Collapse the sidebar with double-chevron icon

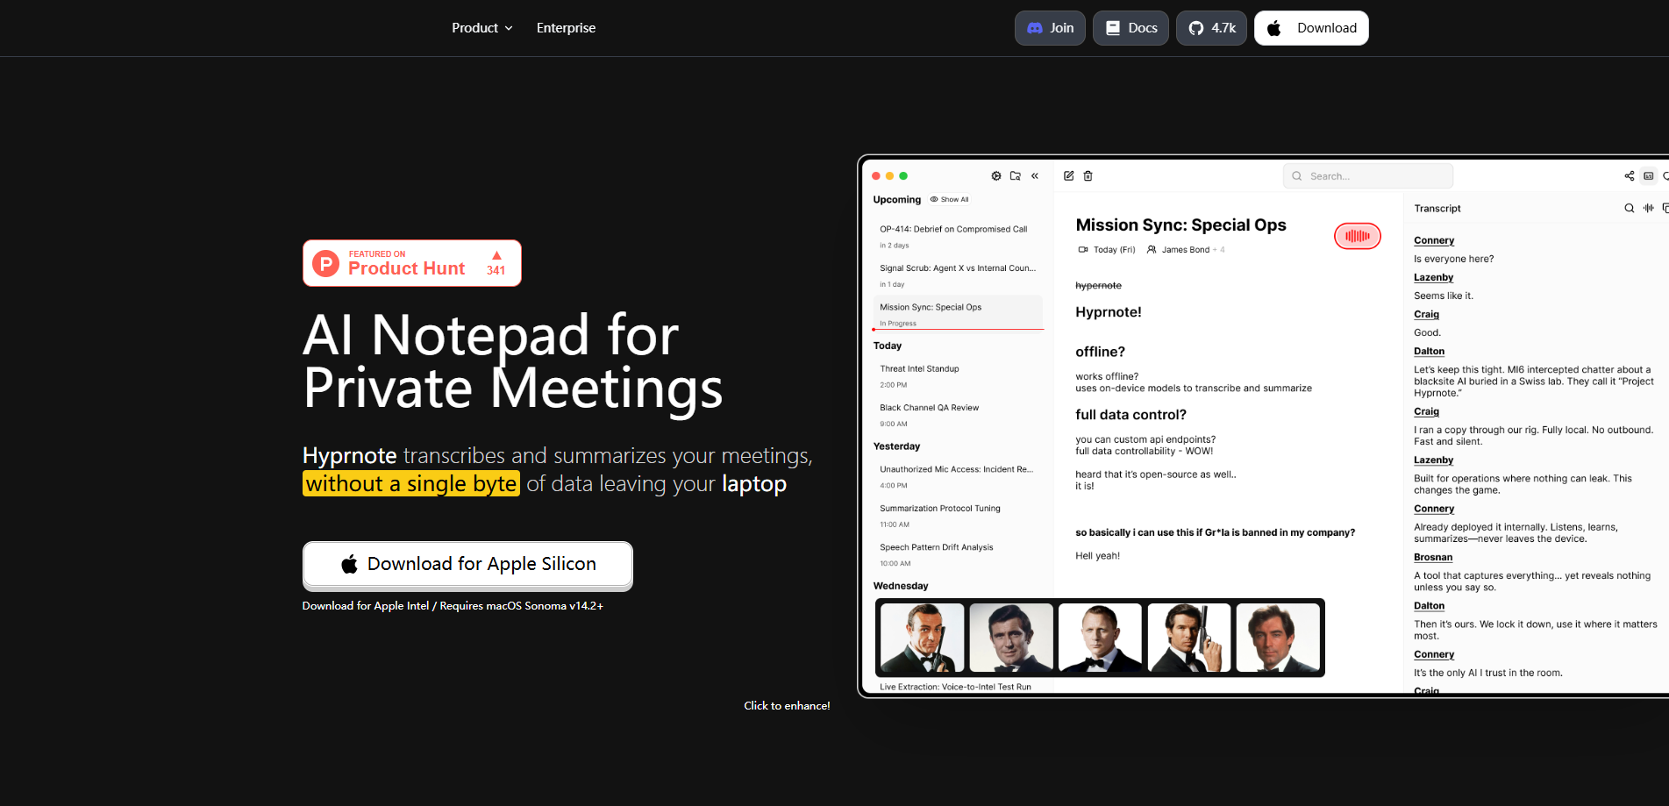(x=1035, y=175)
